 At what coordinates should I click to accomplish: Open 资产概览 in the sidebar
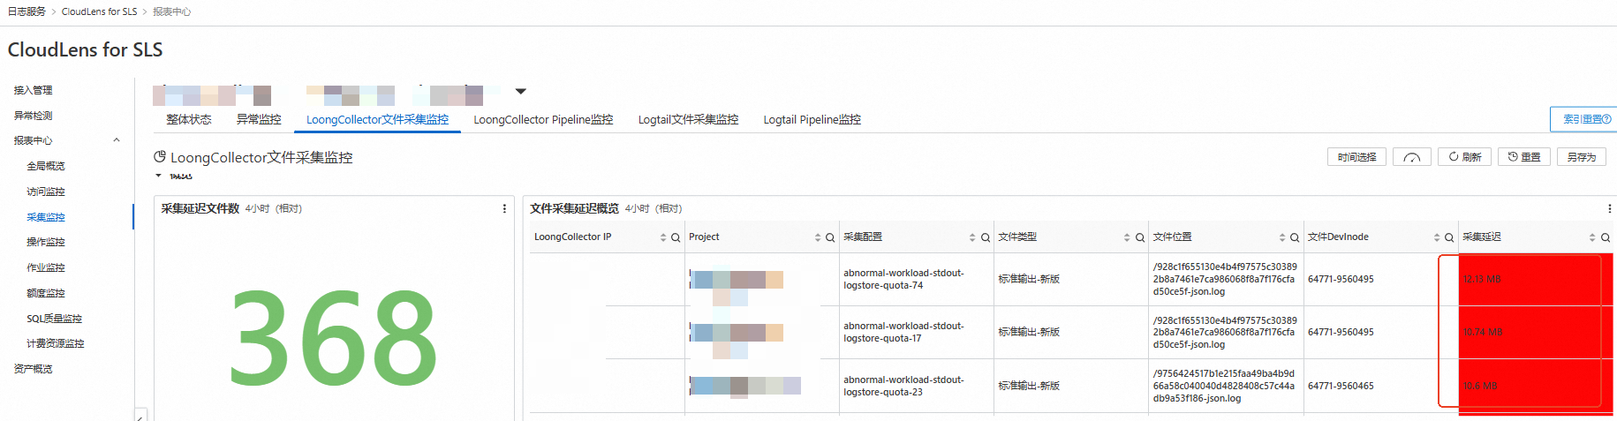tap(34, 369)
